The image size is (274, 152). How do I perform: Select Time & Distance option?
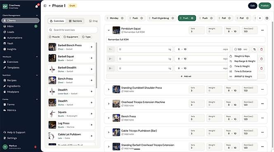[242, 71]
